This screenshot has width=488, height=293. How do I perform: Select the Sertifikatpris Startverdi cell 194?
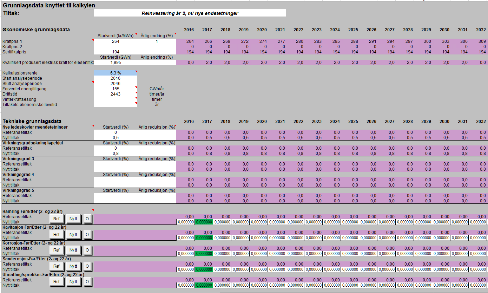[x=116, y=52]
